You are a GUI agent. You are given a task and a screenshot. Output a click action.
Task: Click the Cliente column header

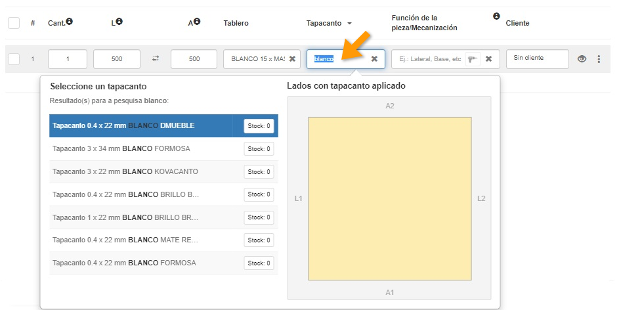pos(518,24)
